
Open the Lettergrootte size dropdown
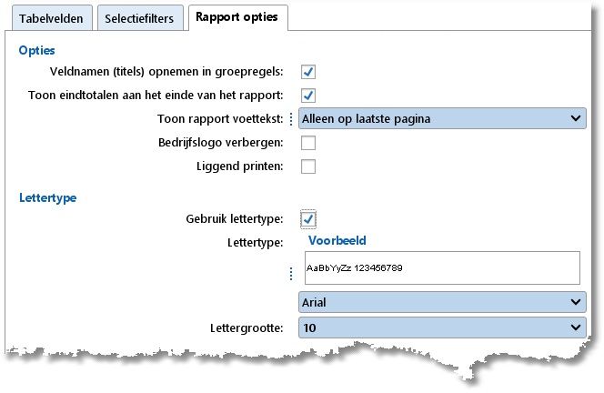click(x=442, y=327)
